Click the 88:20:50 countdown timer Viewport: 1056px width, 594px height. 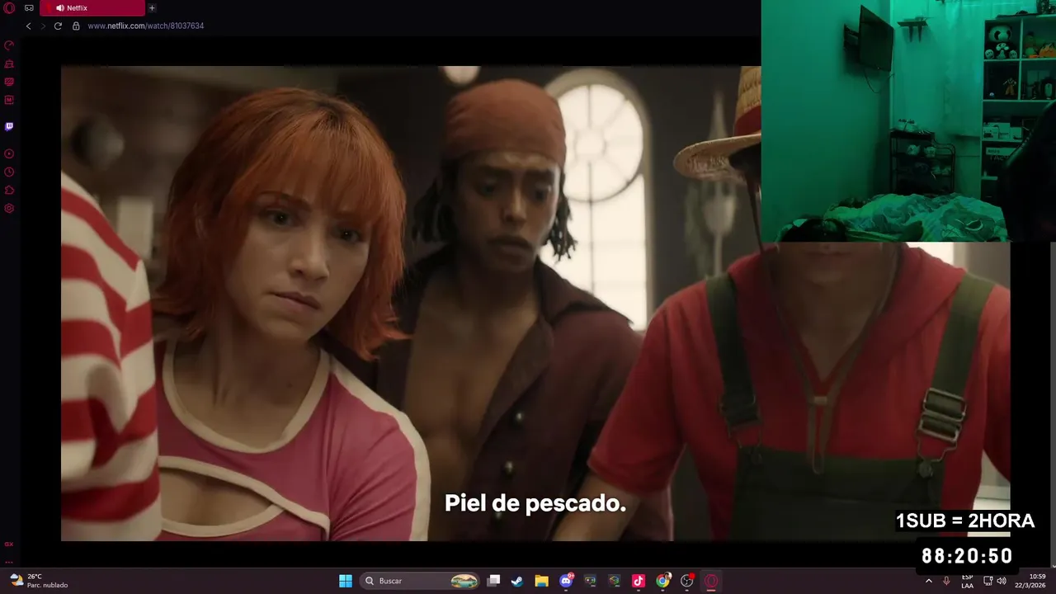[x=967, y=556]
